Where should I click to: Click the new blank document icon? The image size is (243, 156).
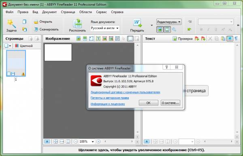pyautogui.click(x=24, y=22)
